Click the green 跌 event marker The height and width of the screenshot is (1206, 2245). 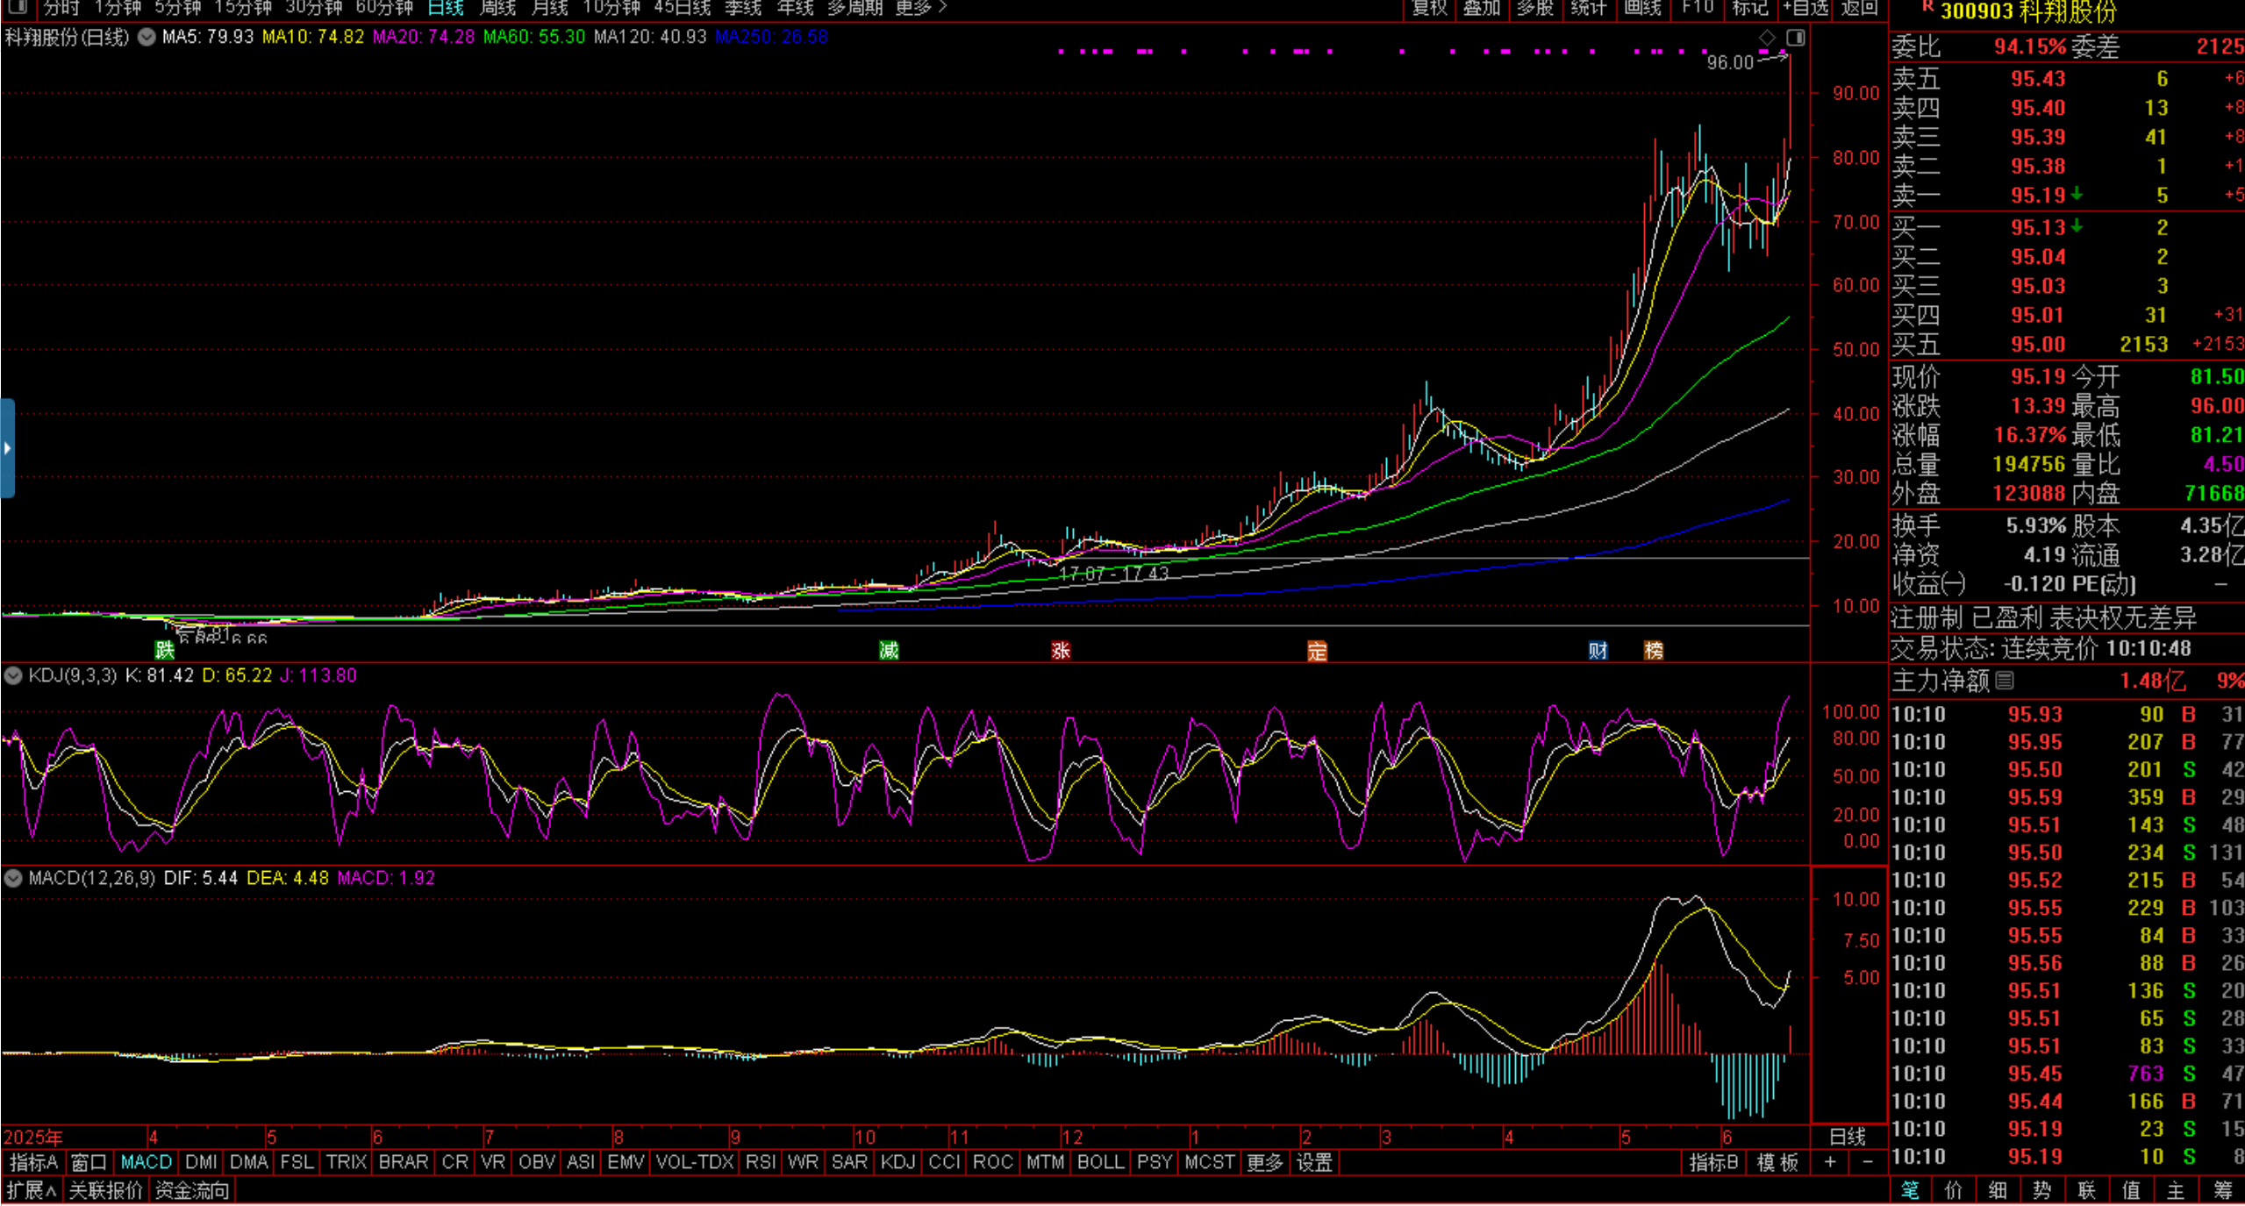pyautogui.click(x=165, y=649)
